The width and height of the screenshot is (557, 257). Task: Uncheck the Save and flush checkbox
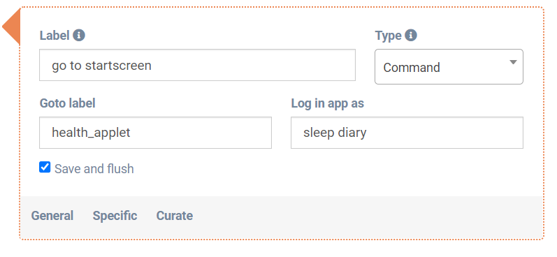point(45,167)
